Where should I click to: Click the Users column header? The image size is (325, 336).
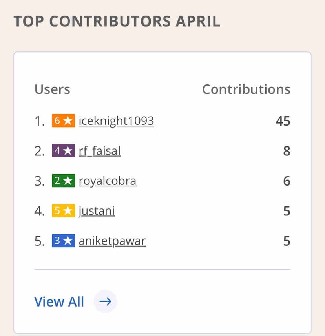click(x=52, y=89)
